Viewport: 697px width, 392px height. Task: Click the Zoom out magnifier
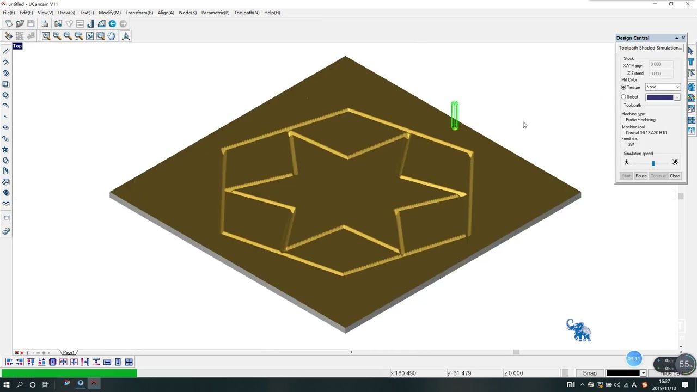pyautogui.click(x=68, y=36)
